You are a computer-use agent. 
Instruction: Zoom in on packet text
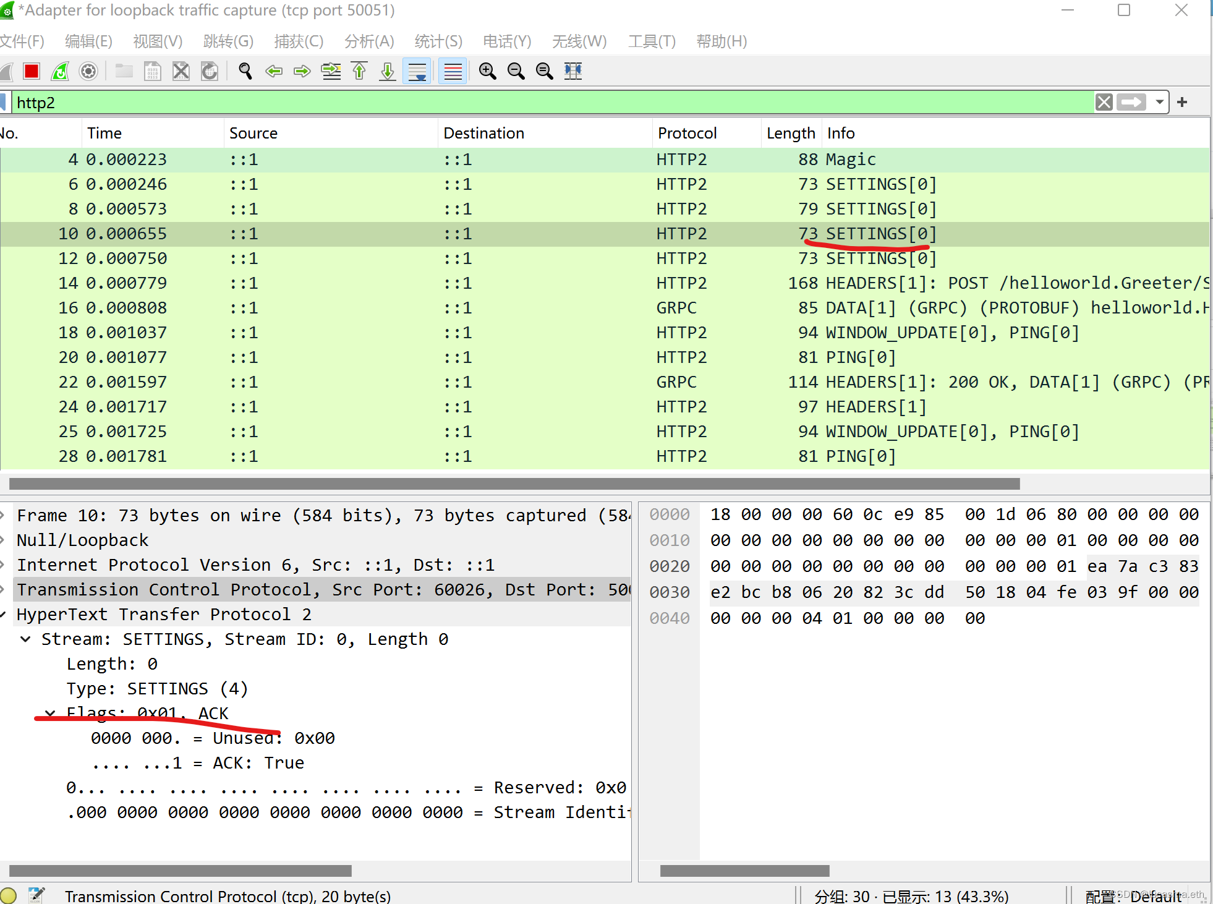[488, 71]
